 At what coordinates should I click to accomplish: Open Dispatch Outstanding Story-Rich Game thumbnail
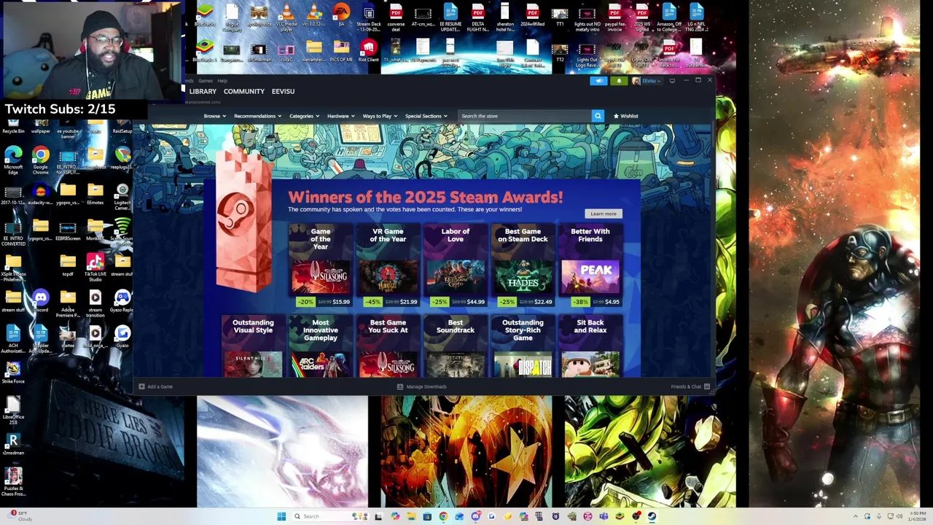click(523, 364)
